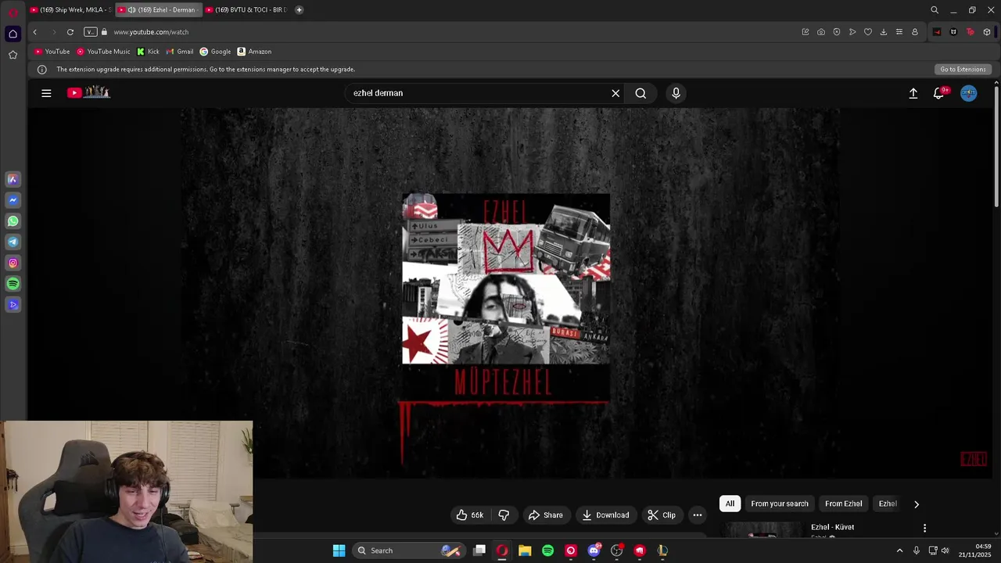Click the Go to Extensions button

coord(963,70)
